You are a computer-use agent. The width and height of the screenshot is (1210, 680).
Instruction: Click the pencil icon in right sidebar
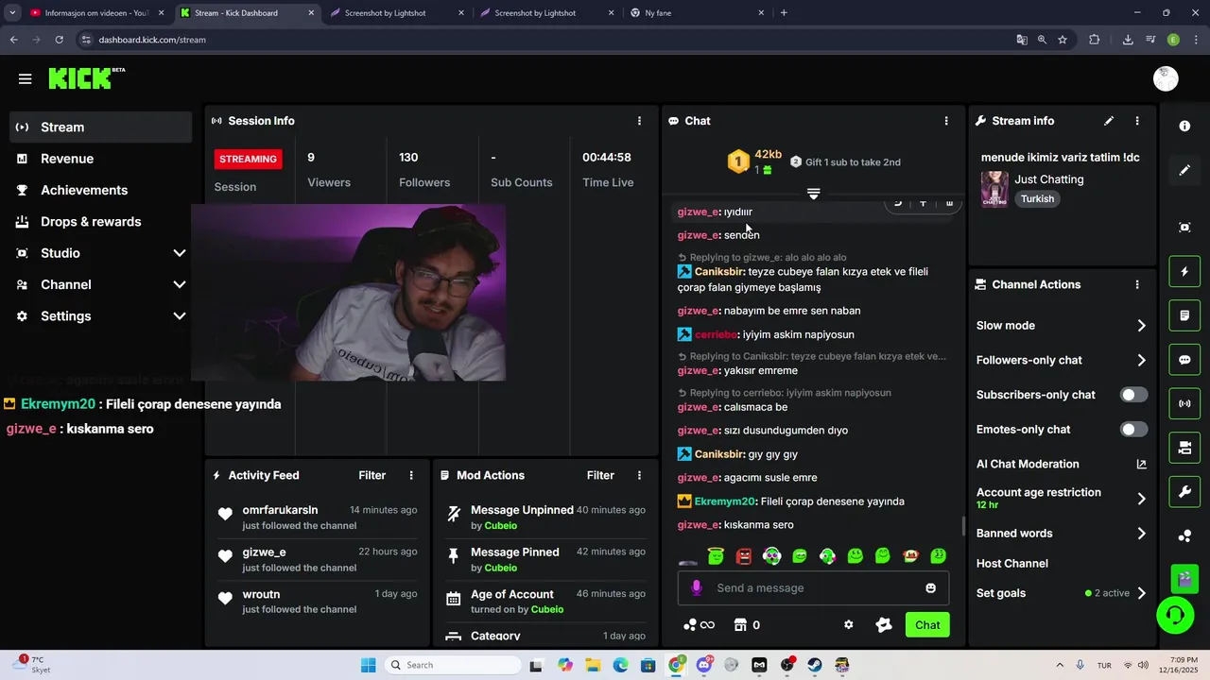(1184, 171)
